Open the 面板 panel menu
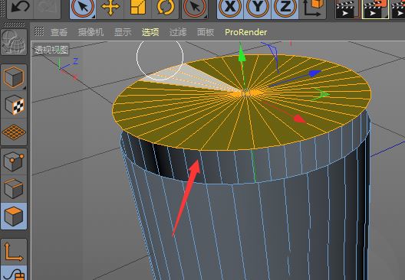 (206, 32)
